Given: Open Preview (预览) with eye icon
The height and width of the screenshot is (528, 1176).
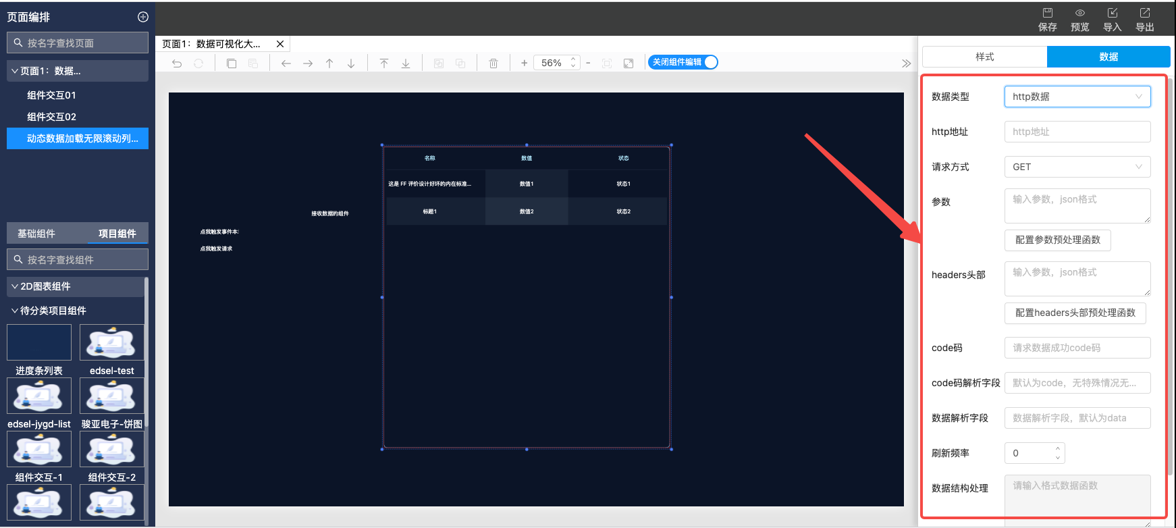Looking at the screenshot, I should (1079, 20).
